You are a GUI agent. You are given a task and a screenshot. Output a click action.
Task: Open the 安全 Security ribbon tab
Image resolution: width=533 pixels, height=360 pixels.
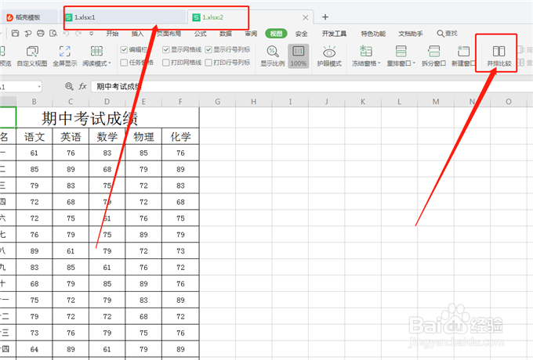point(302,34)
